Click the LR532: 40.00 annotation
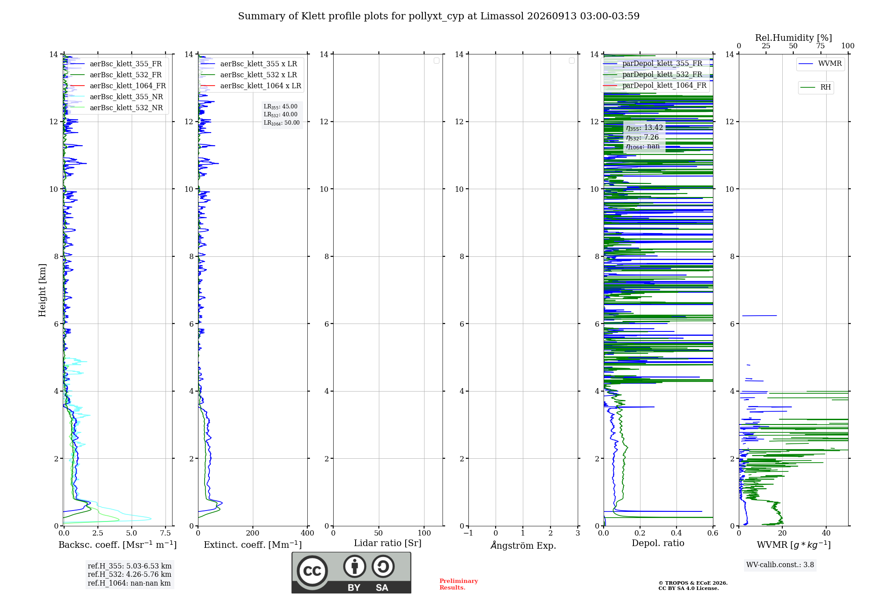 (281, 115)
